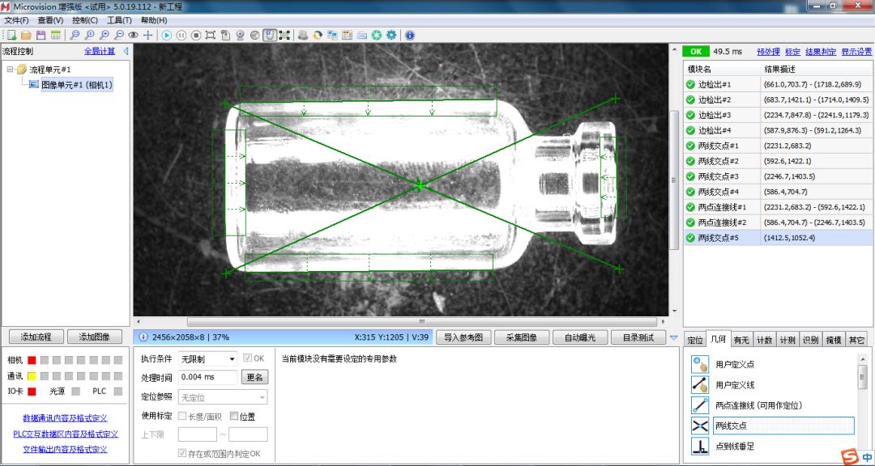Click the zoom in magnifier icon
875x466 pixels.
click(x=104, y=35)
